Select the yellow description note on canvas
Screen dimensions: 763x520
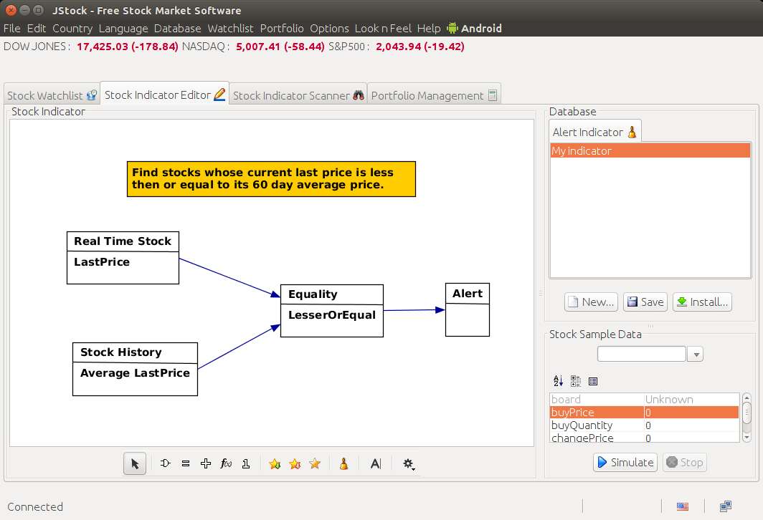tap(271, 179)
